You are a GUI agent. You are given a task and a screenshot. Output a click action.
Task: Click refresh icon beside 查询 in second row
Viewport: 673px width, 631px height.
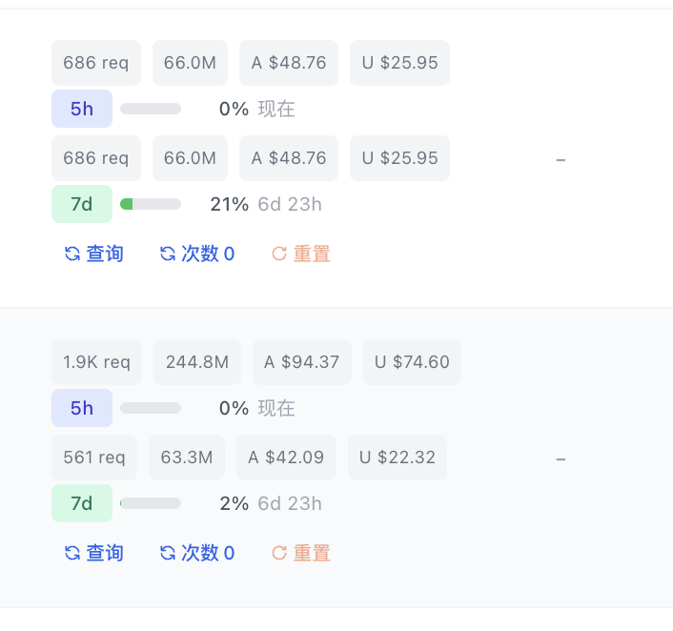[72, 553]
